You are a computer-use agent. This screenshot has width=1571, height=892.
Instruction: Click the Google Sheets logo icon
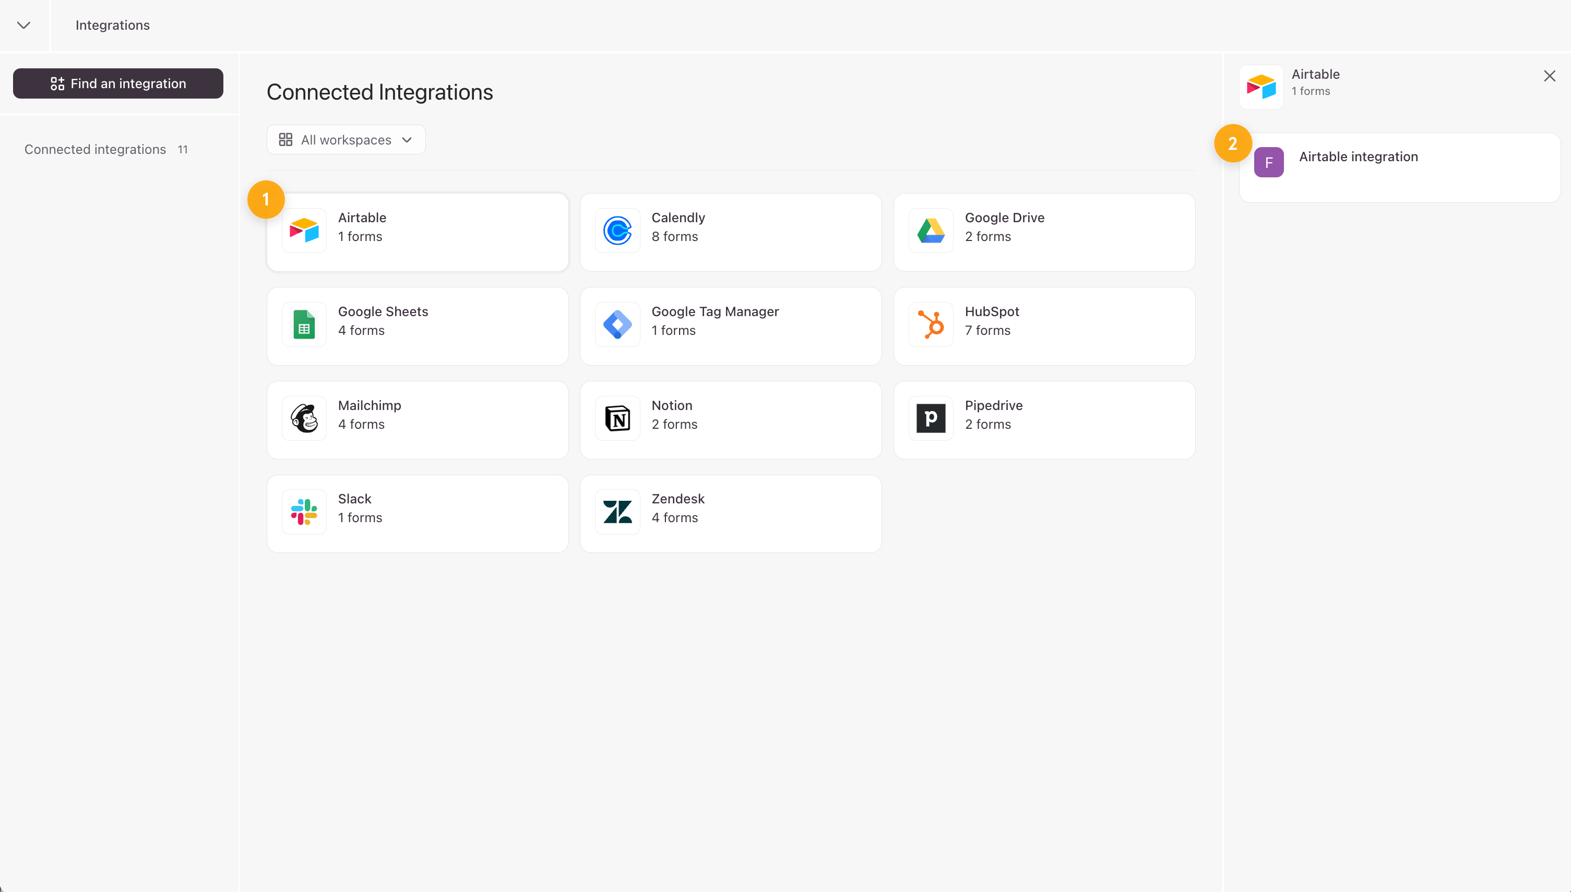click(x=304, y=324)
